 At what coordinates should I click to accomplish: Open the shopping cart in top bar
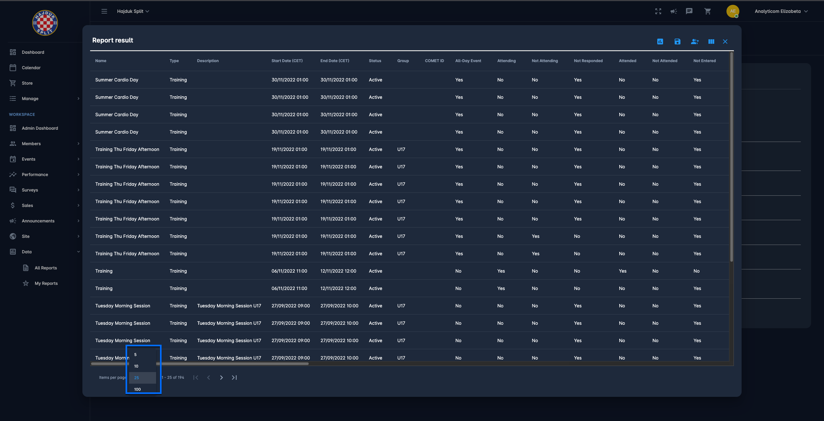point(707,11)
